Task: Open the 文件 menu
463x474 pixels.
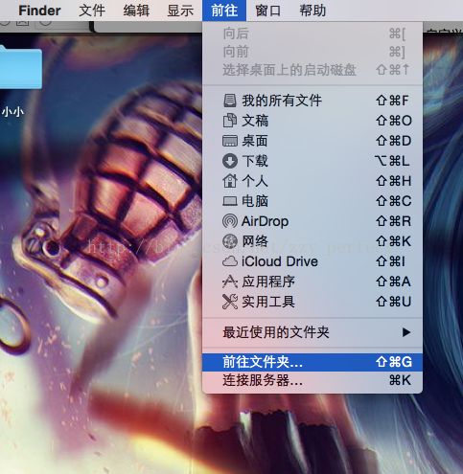Action: pyautogui.click(x=92, y=11)
